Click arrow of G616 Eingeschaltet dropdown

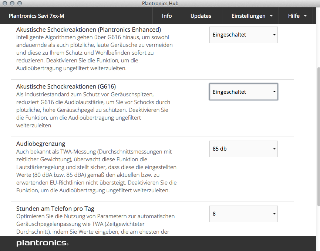(274, 92)
